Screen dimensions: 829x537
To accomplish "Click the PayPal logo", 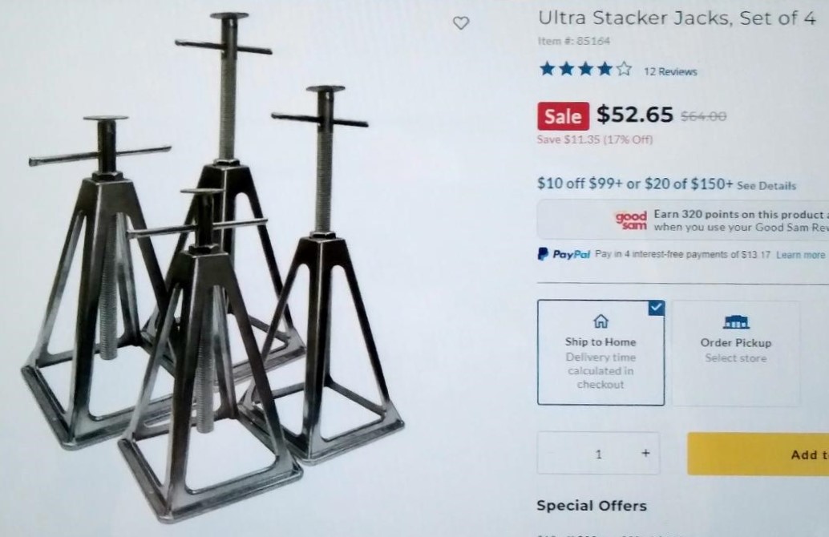I will coord(564,254).
